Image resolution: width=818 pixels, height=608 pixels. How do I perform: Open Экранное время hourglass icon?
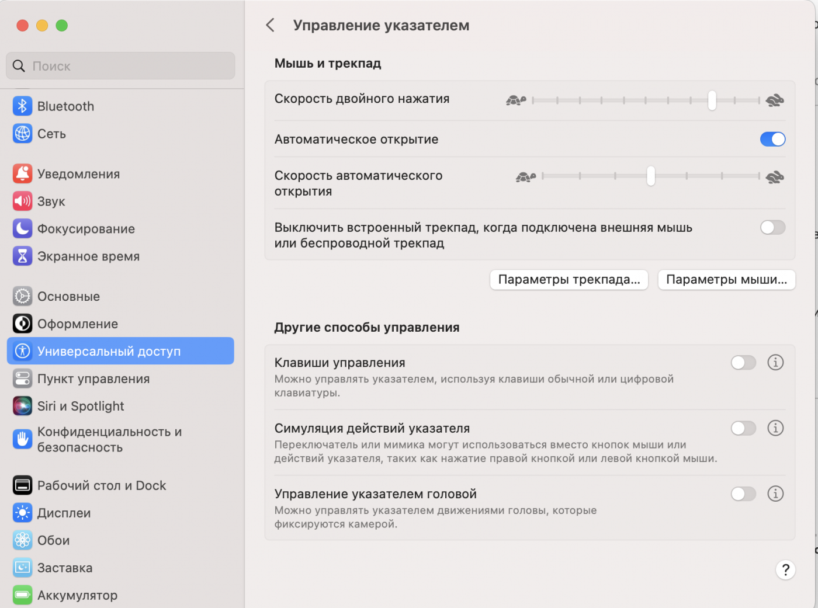tap(22, 256)
